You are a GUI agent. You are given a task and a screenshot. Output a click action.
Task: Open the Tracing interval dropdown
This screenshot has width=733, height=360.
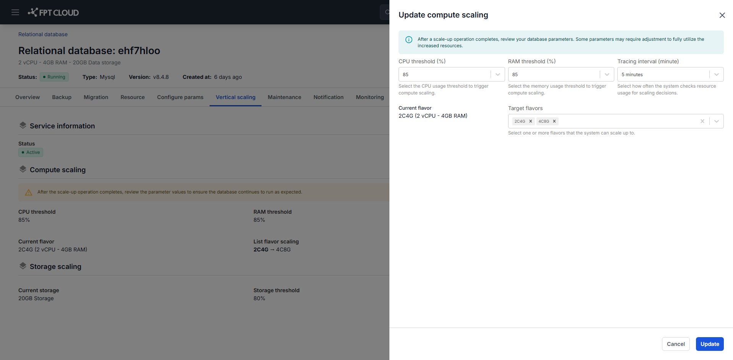[x=670, y=74]
